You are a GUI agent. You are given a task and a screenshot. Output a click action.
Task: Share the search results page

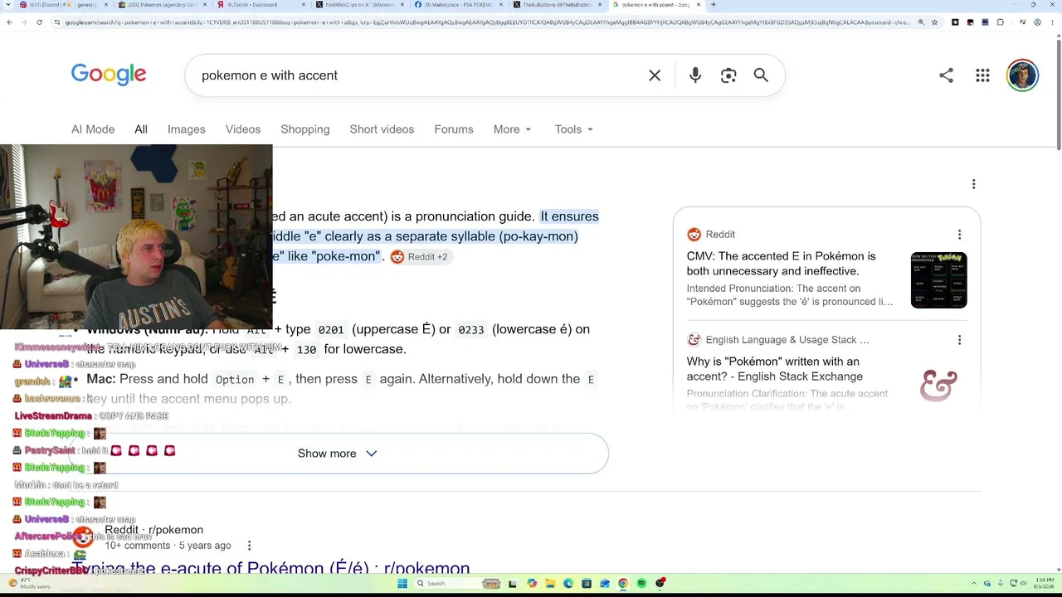[946, 75]
